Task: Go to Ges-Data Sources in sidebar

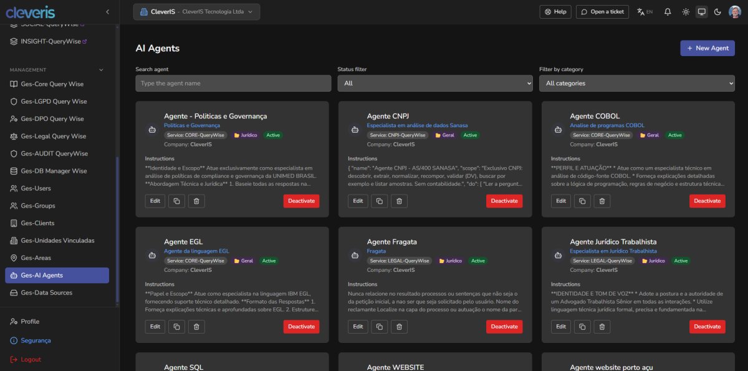Action: pos(47,292)
